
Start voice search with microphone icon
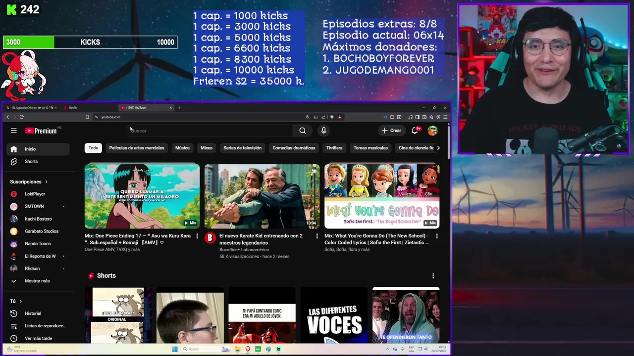pyautogui.click(x=323, y=131)
